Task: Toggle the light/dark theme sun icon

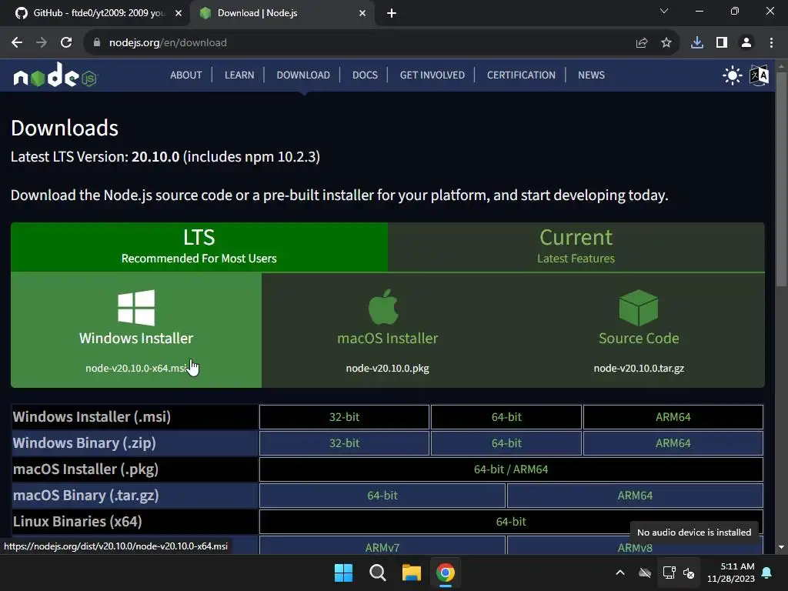Action: pyautogui.click(x=732, y=75)
